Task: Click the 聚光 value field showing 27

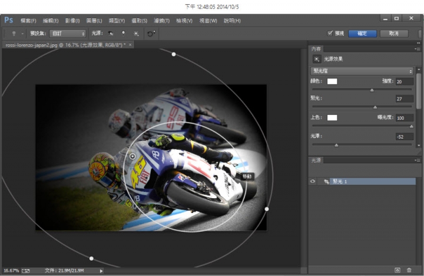Action: pos(405,99)
